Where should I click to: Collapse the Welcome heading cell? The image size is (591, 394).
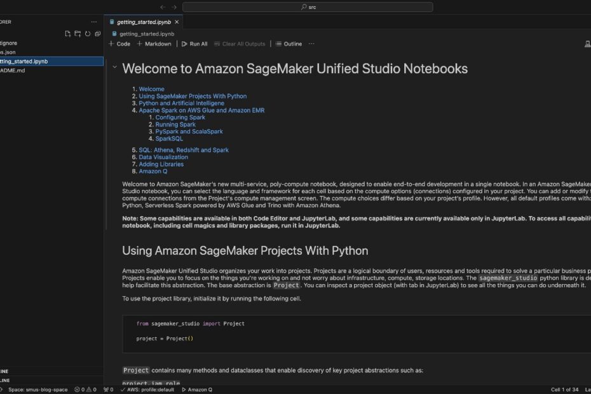(114, 67)
